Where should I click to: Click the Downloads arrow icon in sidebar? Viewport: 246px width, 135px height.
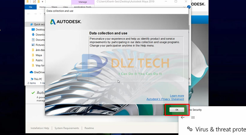click(33, 34)
